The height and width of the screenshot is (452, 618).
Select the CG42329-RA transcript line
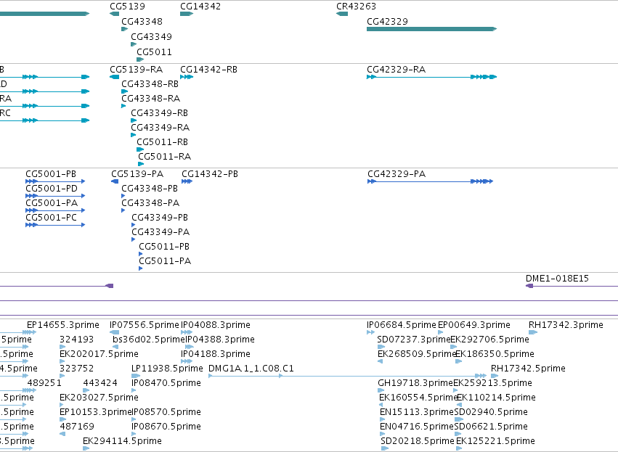431,77
